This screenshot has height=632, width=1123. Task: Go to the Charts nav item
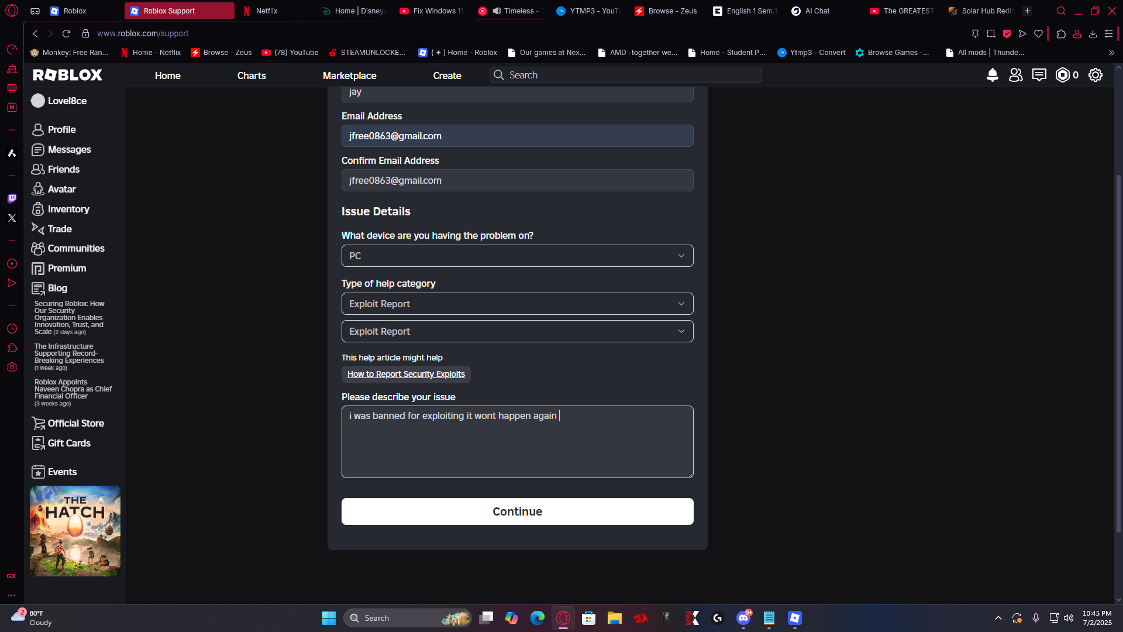[x=252, y=75]
